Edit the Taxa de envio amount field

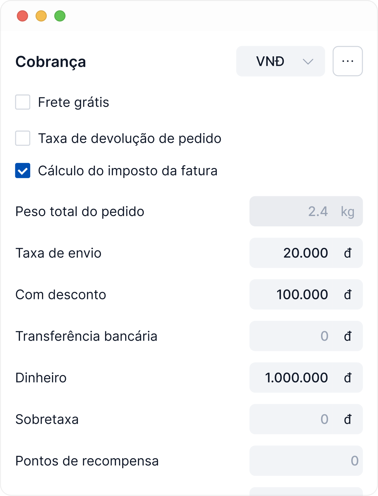(299, 253)
